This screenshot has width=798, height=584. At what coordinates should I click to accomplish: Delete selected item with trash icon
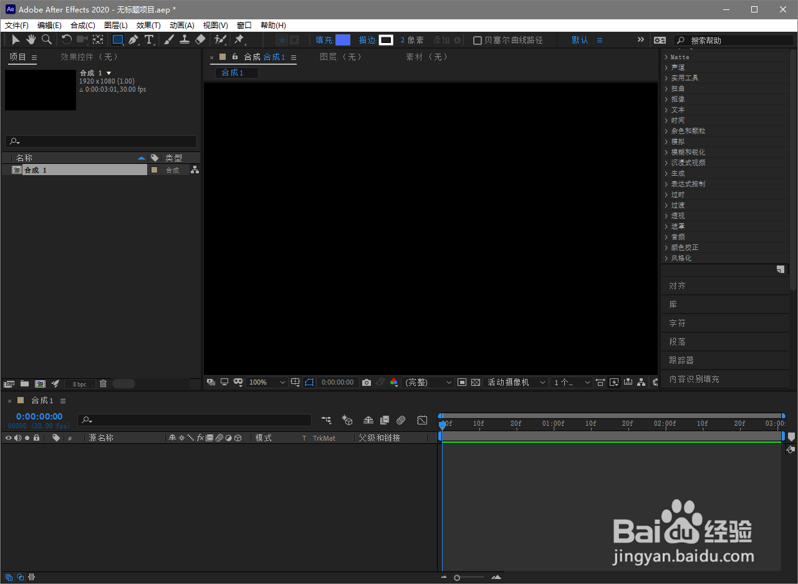point(103,384)
